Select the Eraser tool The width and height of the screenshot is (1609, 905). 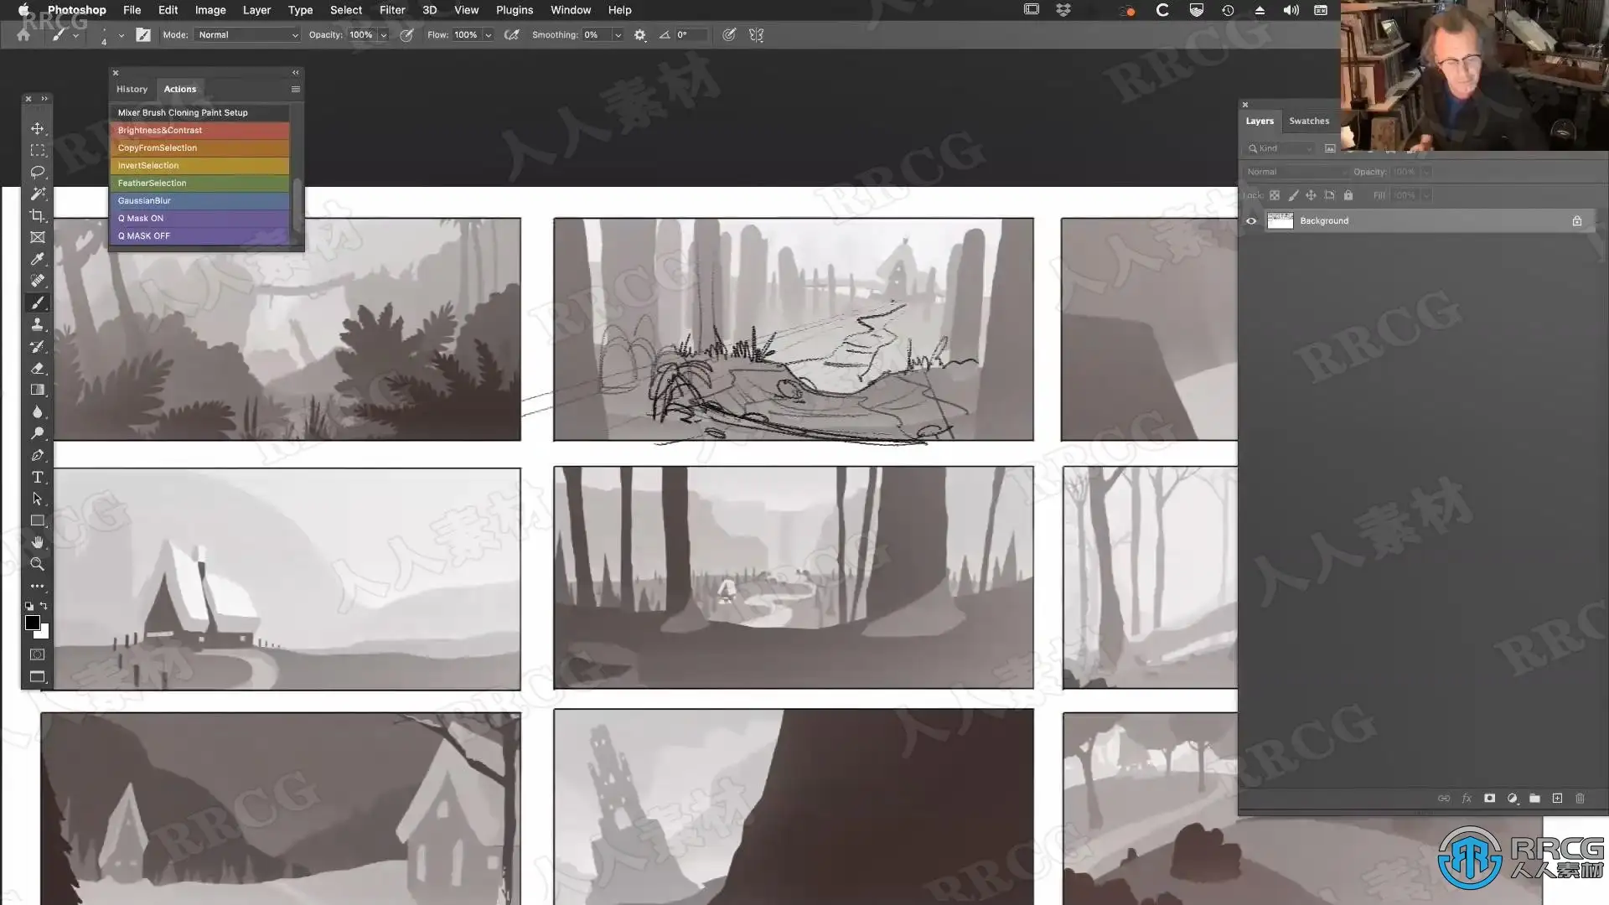37,368
